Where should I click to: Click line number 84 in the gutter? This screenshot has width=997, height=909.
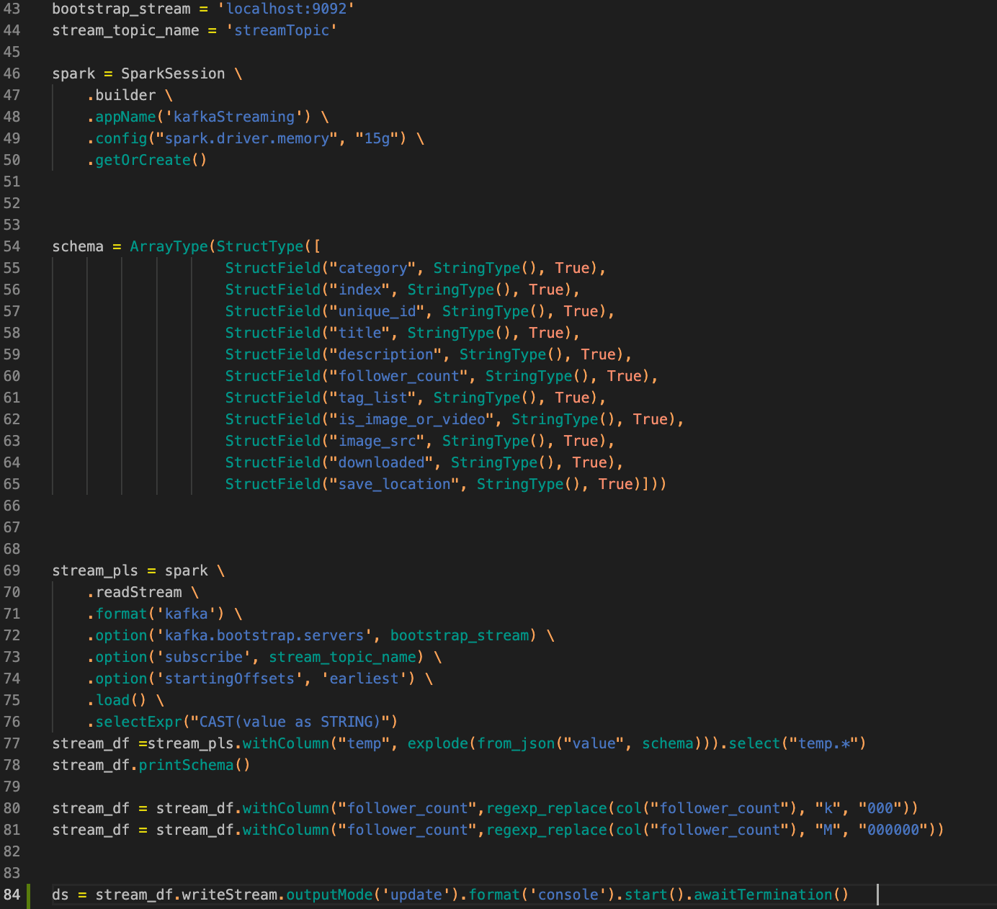click(x=12, y=894)
